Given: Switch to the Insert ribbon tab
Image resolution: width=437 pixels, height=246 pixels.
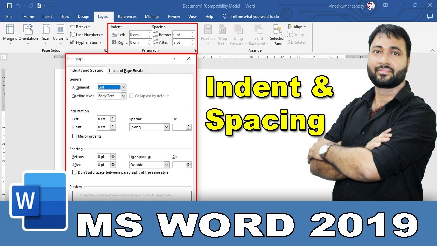Looking at the screenshot, I should (47, 16).
